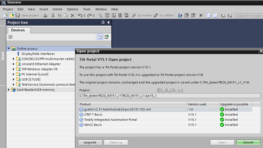Open the Redo history dropdown arrow
Viewport: 263px width, 148px height.
tap(94, 16)
